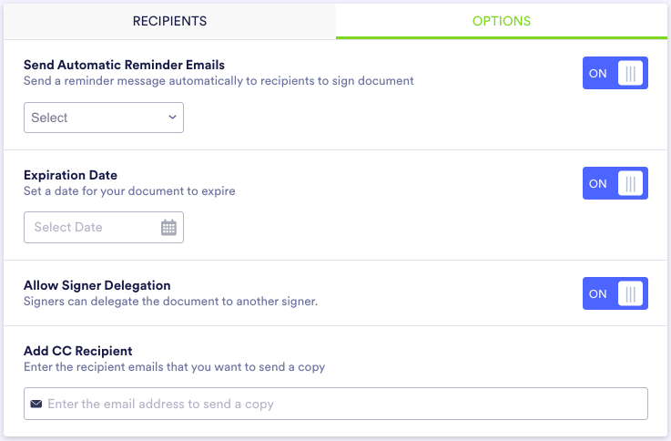Viewport: 671px width, 441px height.
Task: Open the reminder frequency Select dropdown
Action: coord(103,118)
